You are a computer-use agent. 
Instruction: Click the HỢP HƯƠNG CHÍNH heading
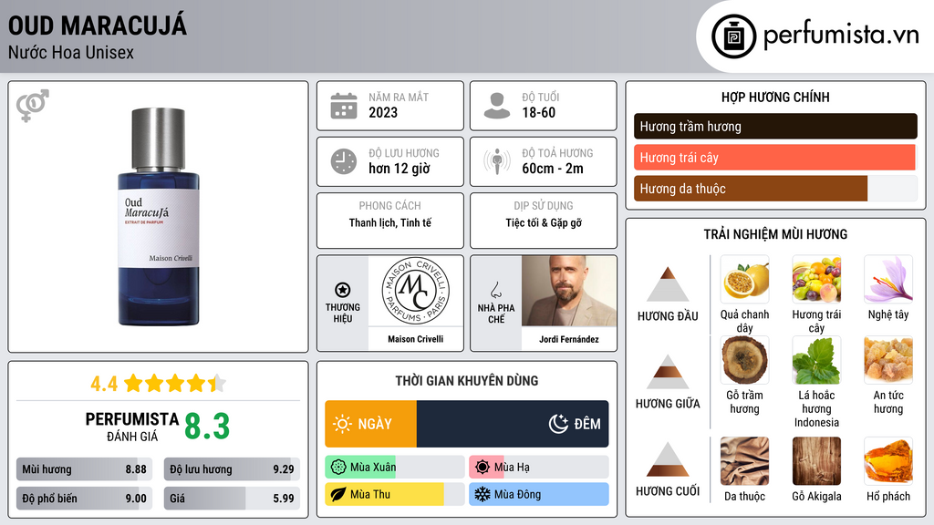775,97
